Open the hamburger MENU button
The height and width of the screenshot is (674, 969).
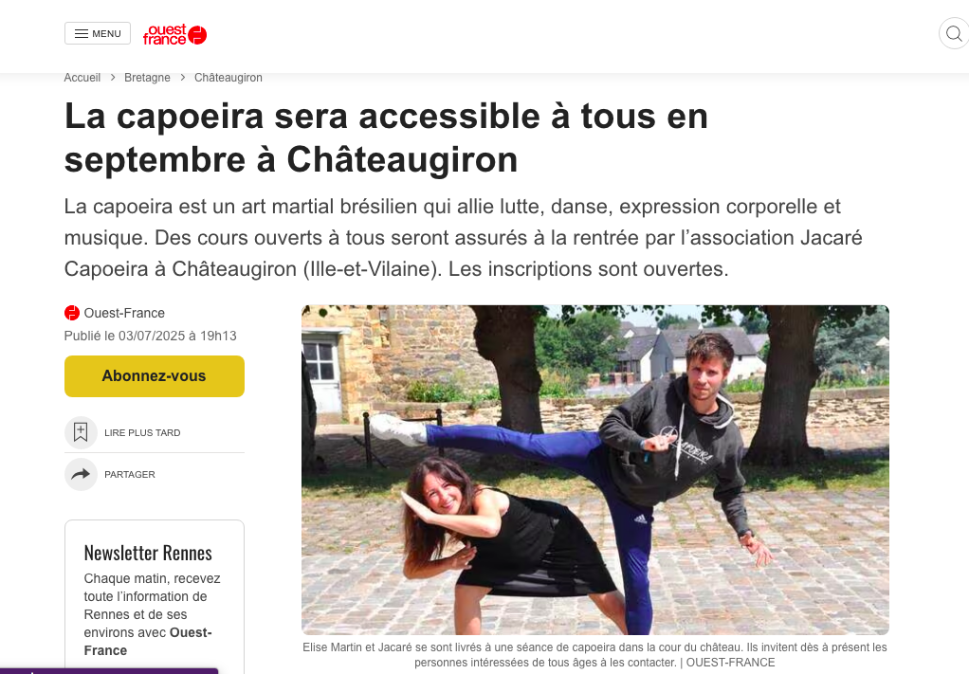(x=98, y=33)
